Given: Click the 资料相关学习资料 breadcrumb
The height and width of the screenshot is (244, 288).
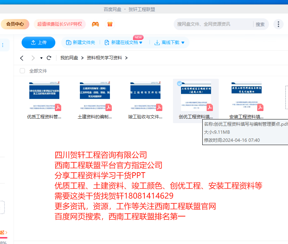Looking at the screenshot, I should click(104, 58).
